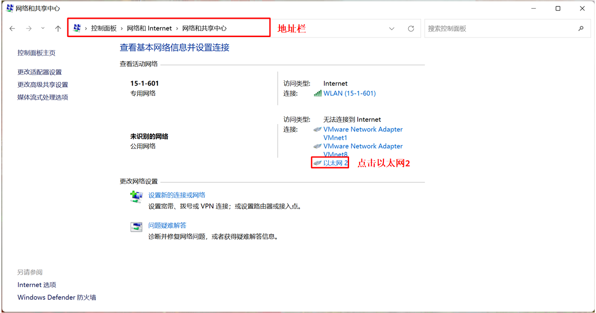Click the 设置新的连接或网络 icon
This screenshot has width=596, height=313.
click(x=136, y=197)
